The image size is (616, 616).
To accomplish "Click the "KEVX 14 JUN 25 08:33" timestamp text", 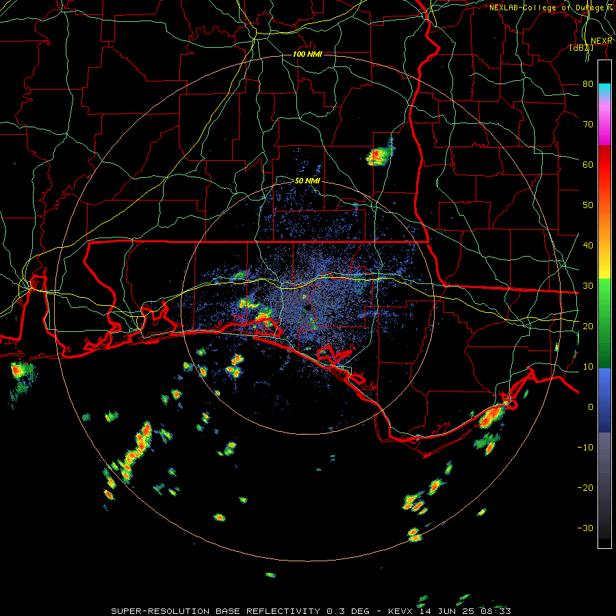I will 450,611.
